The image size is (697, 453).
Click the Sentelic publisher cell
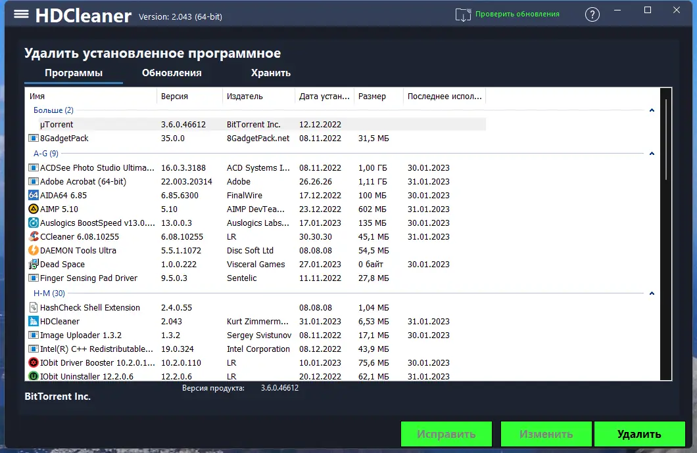242,278
